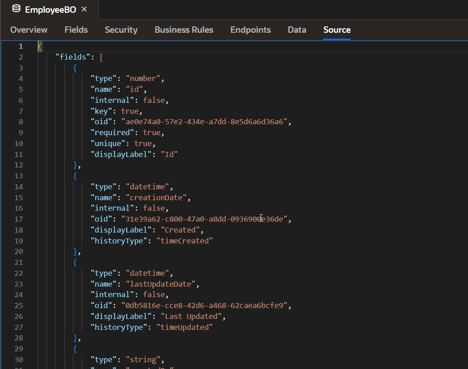Click the "datetime" type value on line 22
The image size is (468, 369).
coord(148,273)
